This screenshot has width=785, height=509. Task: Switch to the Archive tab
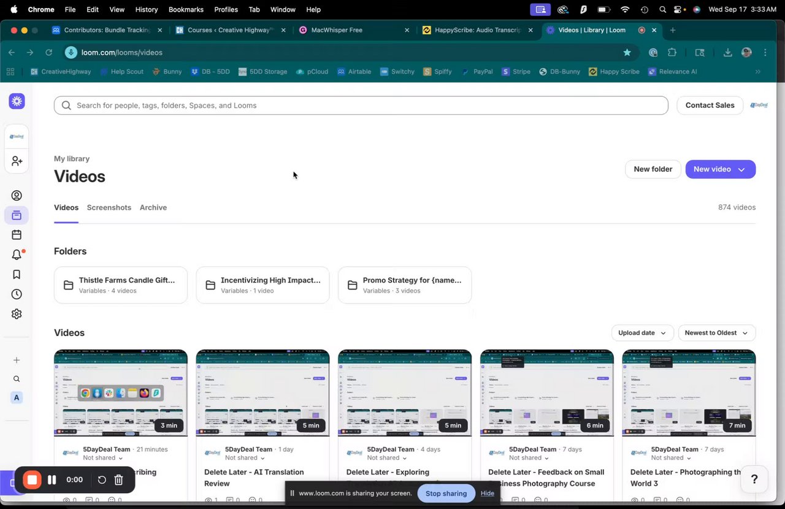[153, 207]
